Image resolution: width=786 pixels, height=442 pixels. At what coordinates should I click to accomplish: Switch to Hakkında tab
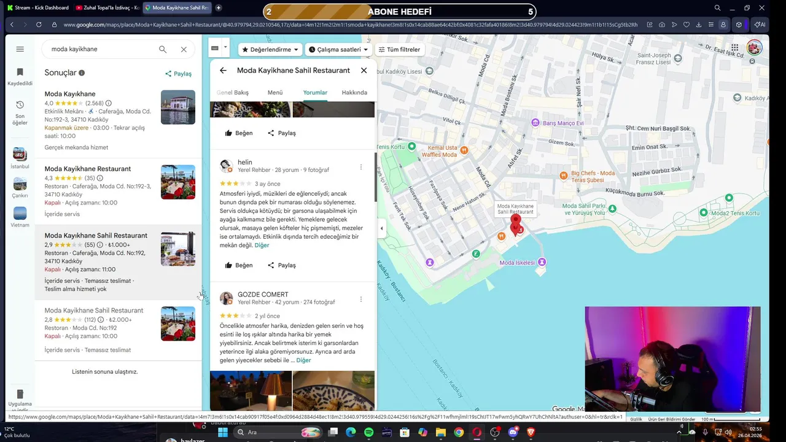[x=354, y=93]
